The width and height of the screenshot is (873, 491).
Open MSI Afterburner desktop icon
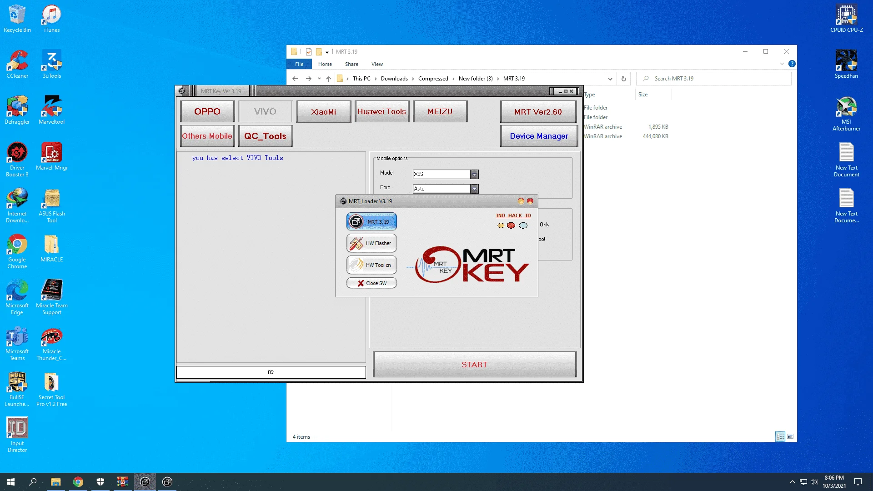pyautogui.click(x=847, y=114)
